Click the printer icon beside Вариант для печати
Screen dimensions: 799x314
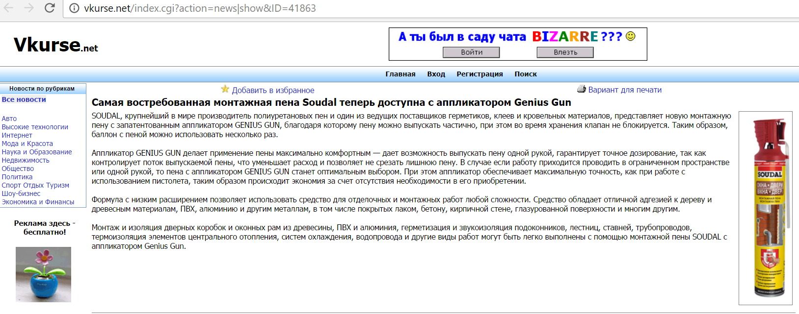click(x=582, y=89)
